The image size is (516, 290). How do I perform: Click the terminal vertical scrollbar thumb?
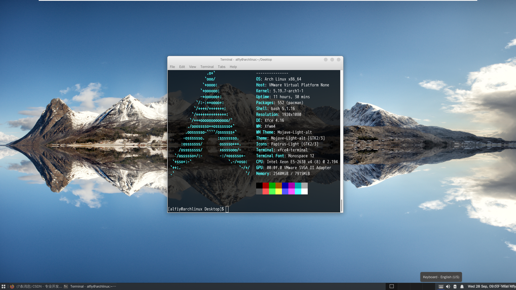[342, 206]
